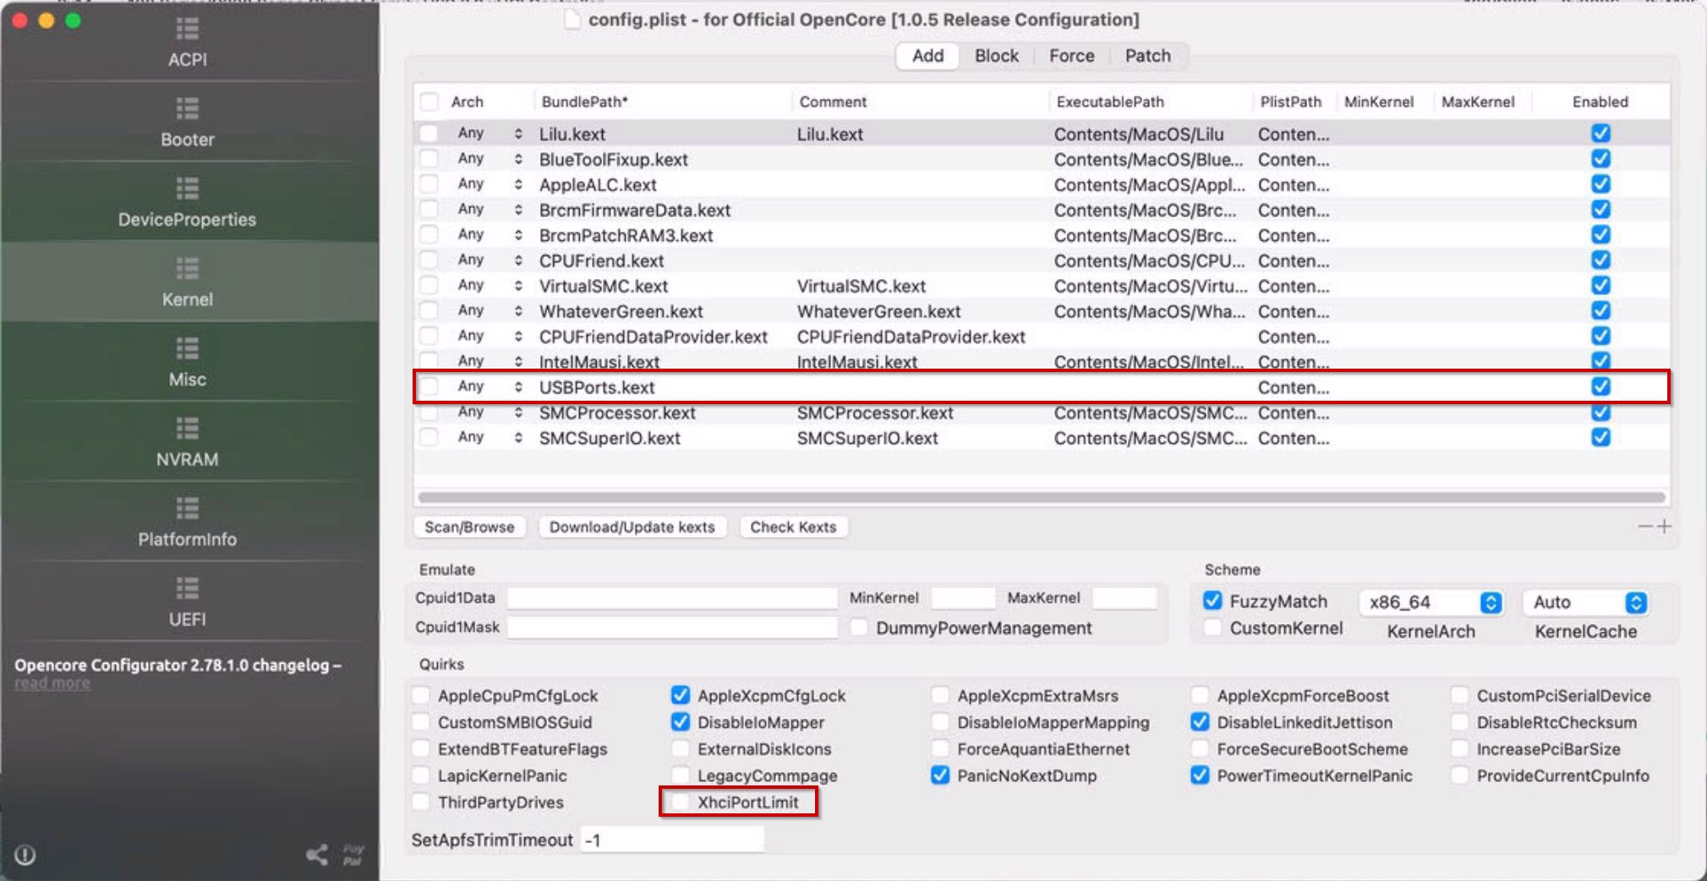Click the share icon in sidebar footer

317,855
